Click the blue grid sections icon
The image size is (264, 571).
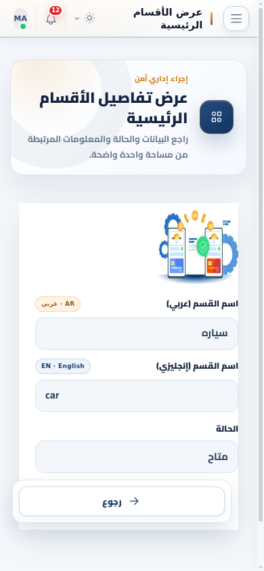(x=217, y=117)
